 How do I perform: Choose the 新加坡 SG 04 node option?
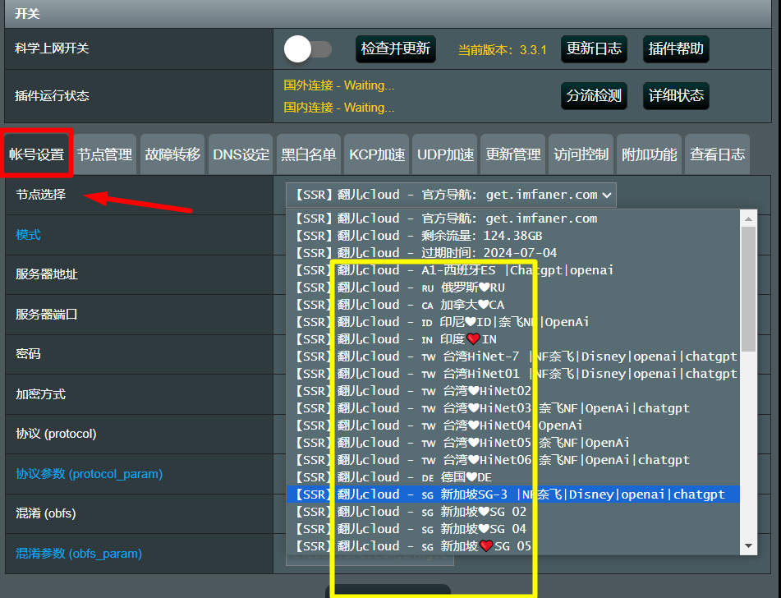pyautogui.click(x=513, y=529)
